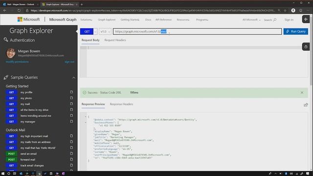Click the Microsoft logo
313x176 pixels.
(28, 20)
